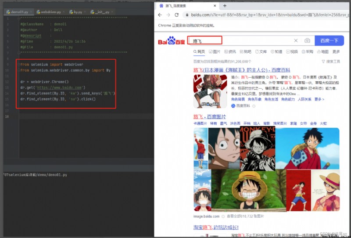Open the Luffy big-eyes face image
351x238 pixels.
(224, 148)
